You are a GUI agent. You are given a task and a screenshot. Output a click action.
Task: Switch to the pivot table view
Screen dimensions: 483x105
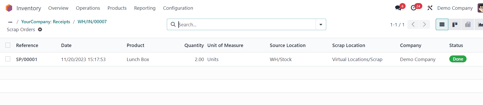pos(468,25)
